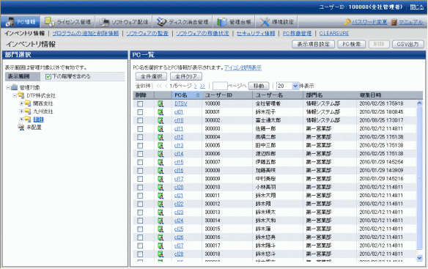Click the table scrollbar down arrow
428x269 pixels.
[x=419, y=258]
